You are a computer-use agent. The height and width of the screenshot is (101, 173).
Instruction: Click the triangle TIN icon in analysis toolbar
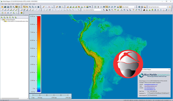coord(121,10)
